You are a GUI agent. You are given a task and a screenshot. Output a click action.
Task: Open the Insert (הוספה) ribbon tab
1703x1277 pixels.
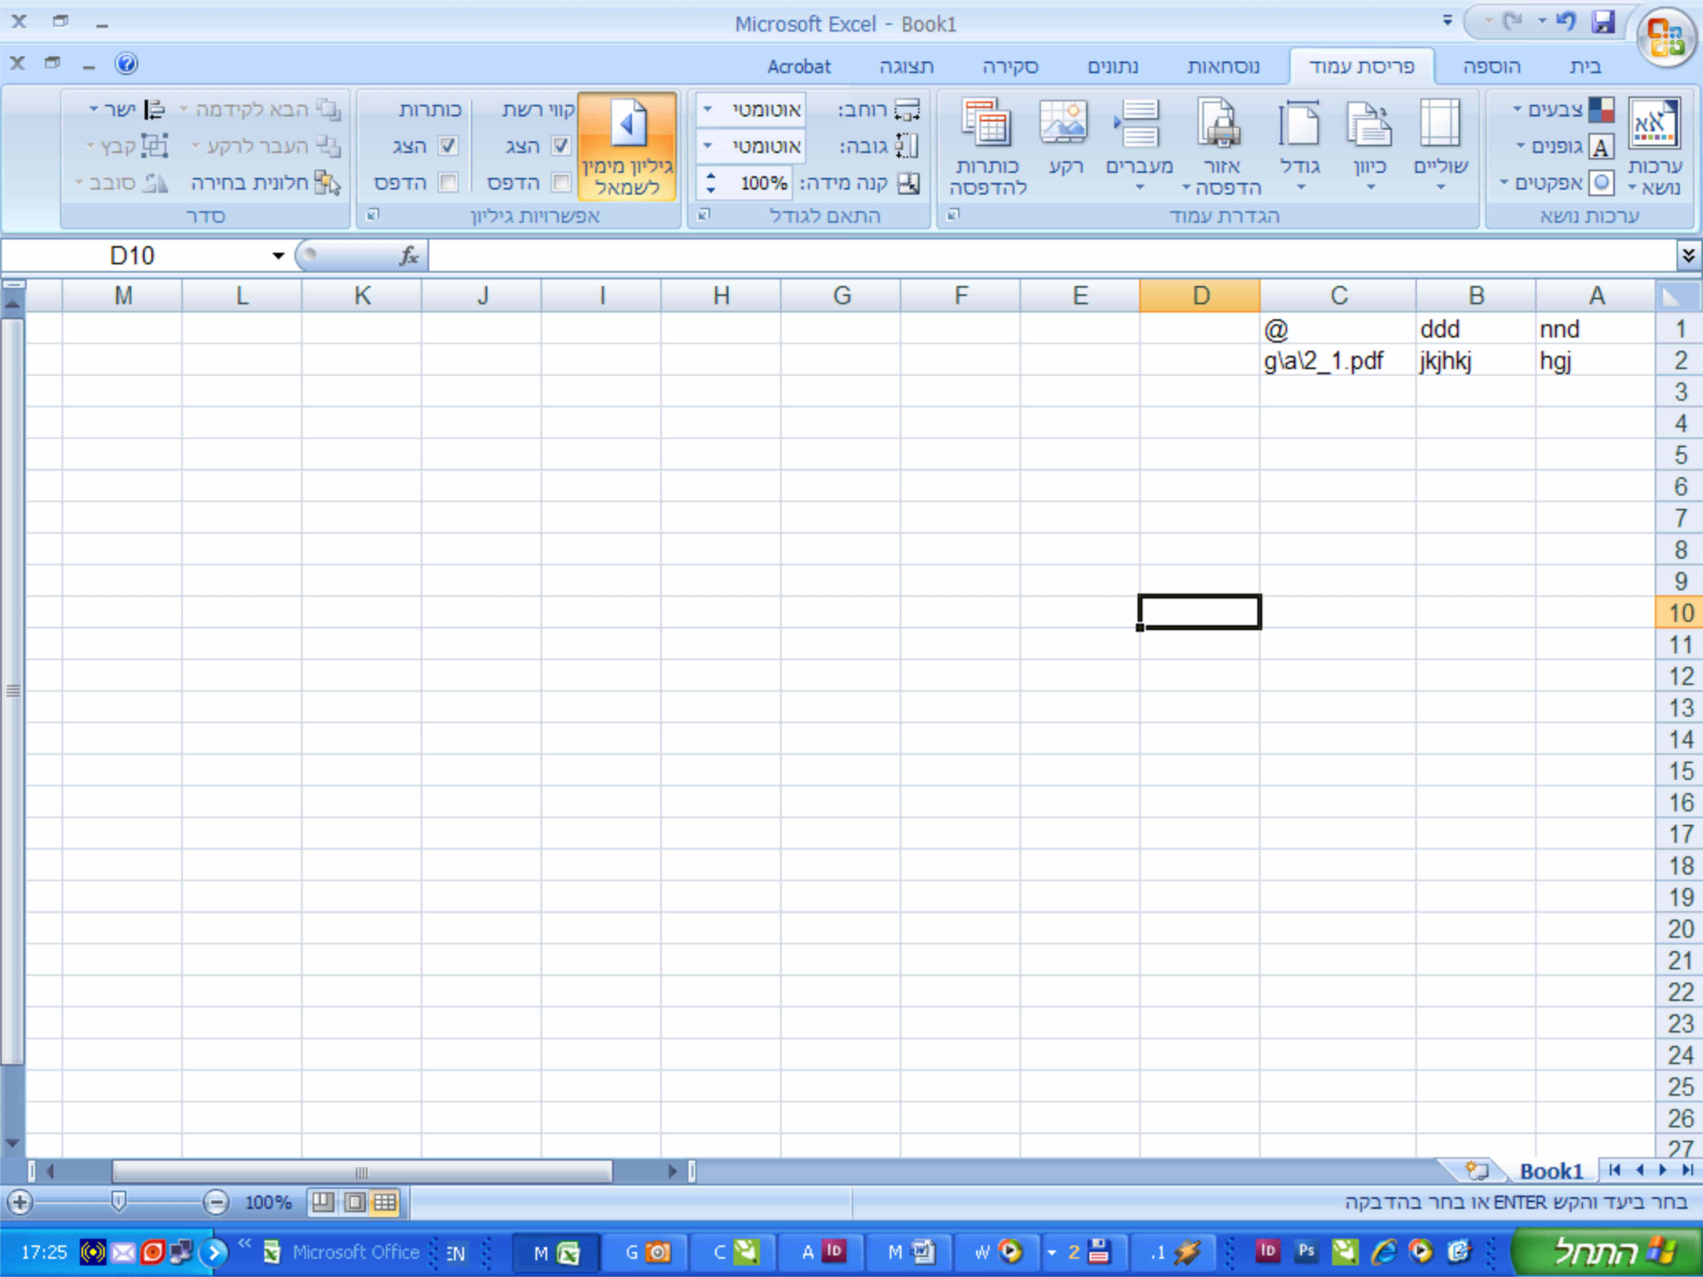coord(1491,67)
